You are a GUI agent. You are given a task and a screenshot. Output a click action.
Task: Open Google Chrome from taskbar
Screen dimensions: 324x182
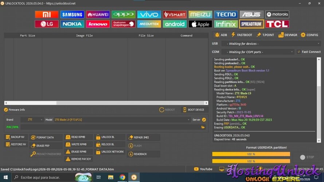pyautogui.click(x=122, y=177)
